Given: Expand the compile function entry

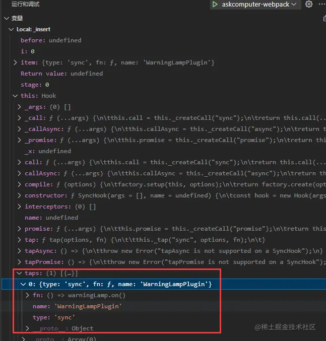Looking at the screenshot, I should point(19,184).
